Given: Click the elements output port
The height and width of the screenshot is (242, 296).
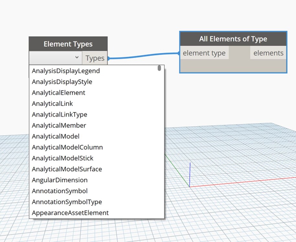Looking at the screenshot, I should (x=268, y=53).
